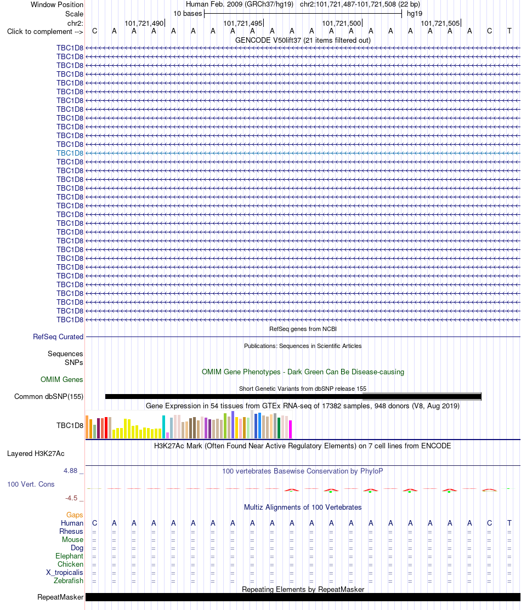The width and height of the screenshot is (521, 610).
Task: Click the 'Click to complement -->' label
Action: pyautogui.click(x=45, y=31)
